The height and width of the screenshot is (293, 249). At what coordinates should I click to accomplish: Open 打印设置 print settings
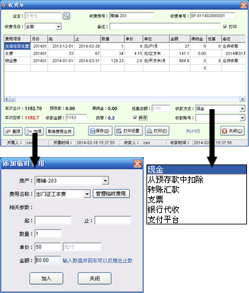(x=128, y=131)
